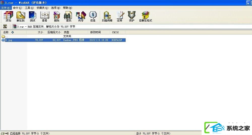
Task: Click the parent folder '..' icon
Action: [3, 36]
